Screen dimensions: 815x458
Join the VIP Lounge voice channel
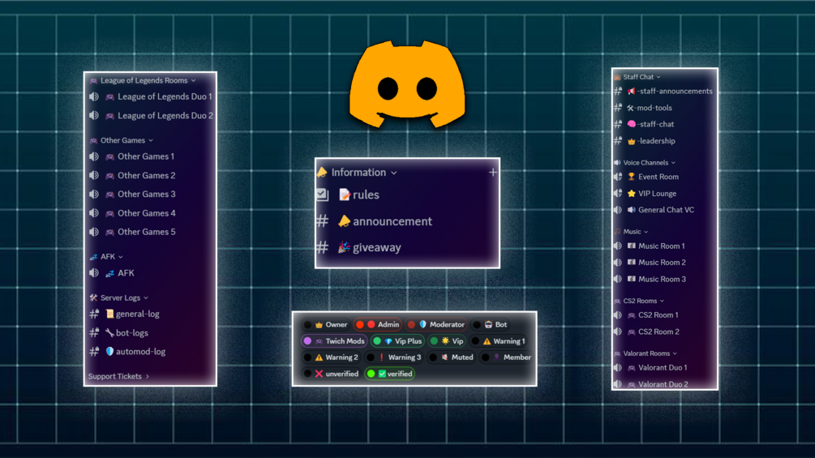coord(646,193)
